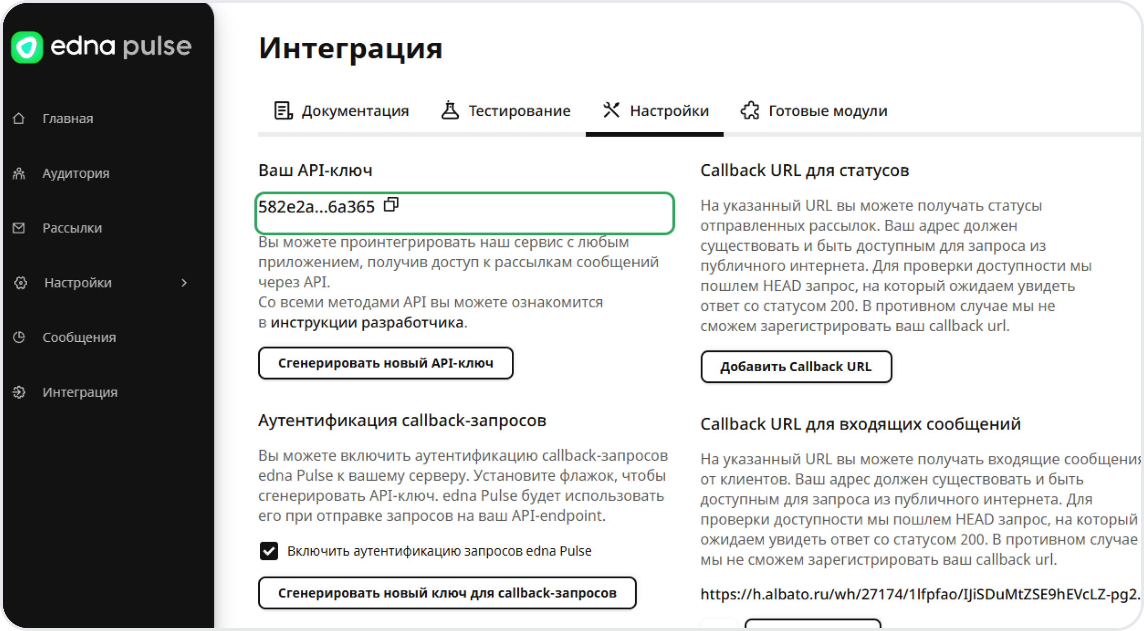
Task: Click the document icon on Документация tab
Action: 283,111
